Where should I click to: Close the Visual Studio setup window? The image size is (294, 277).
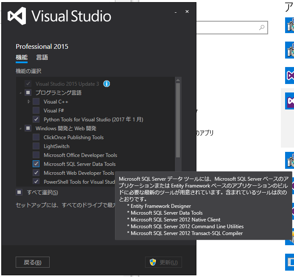coord(187,11)
